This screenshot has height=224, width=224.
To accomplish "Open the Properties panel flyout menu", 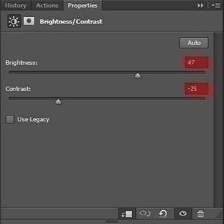I will point(216,6).
